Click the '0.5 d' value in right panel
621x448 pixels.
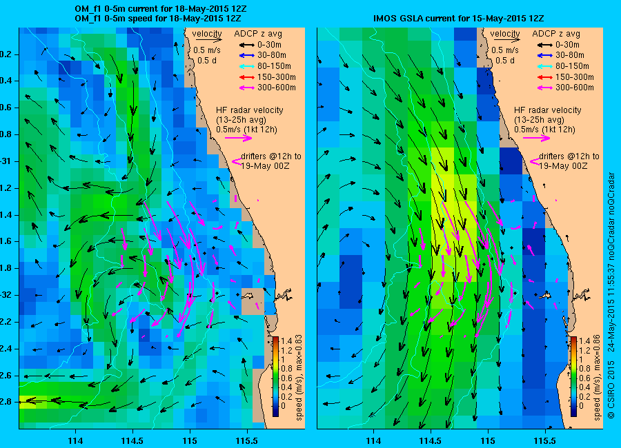[504, 61]
